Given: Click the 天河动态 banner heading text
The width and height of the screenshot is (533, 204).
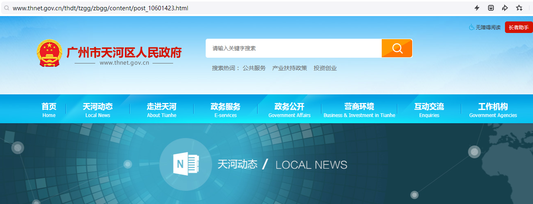Looking at the screenshot, I should [237, 164].
